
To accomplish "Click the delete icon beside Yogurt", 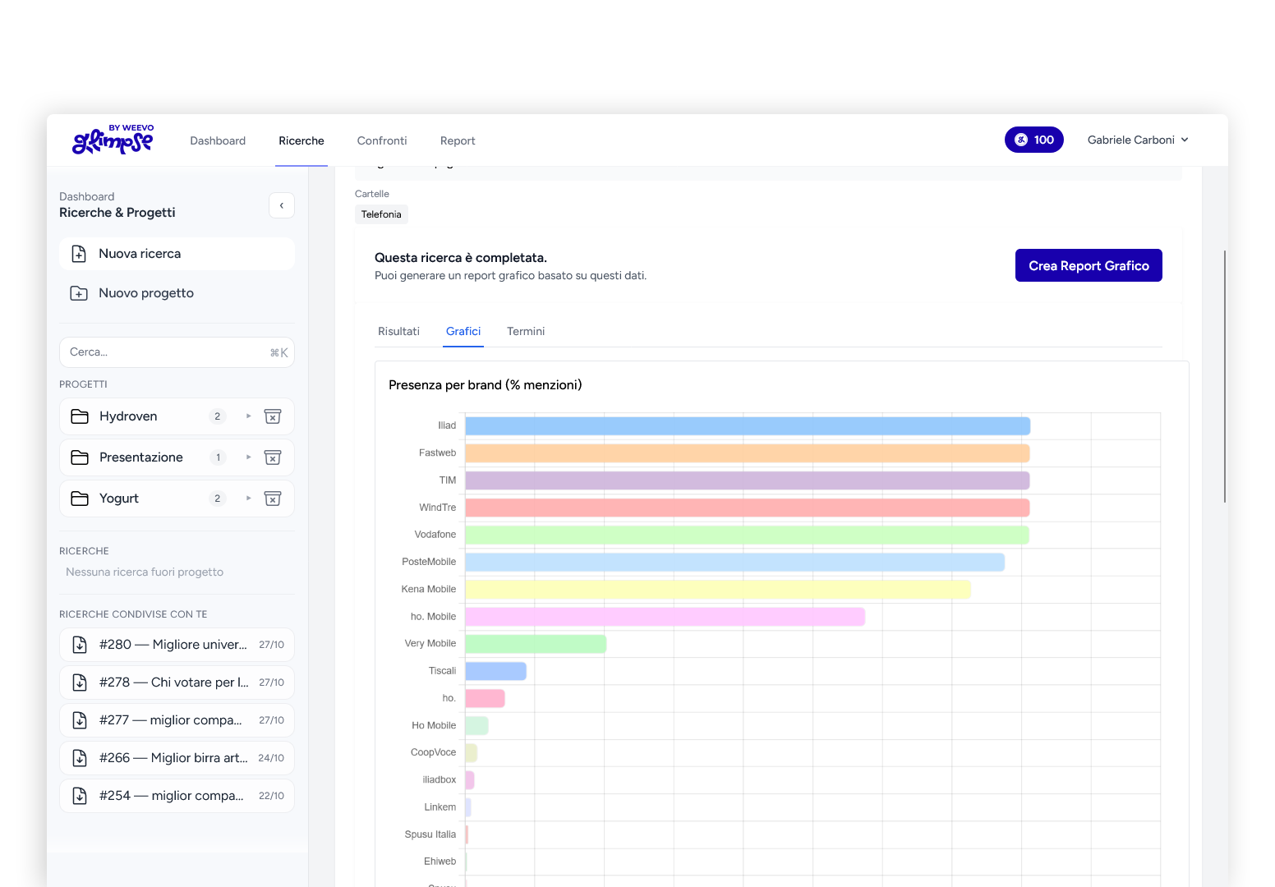I will (x=273, y=499).
